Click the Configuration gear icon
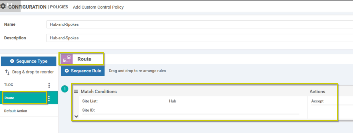 (x=3, y=6)
